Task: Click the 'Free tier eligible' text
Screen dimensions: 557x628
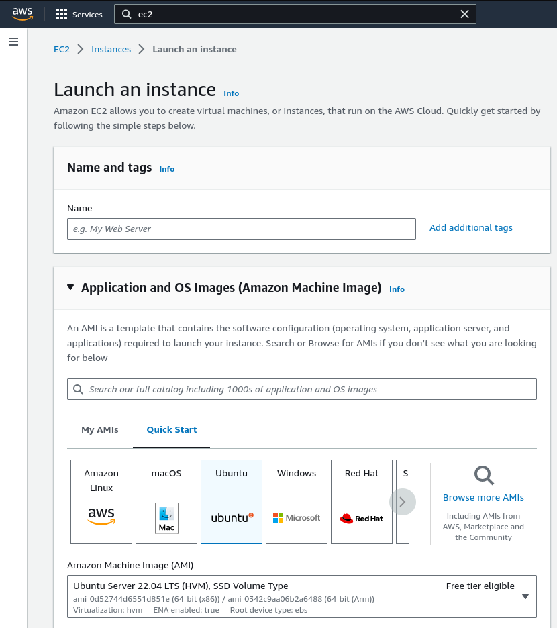Action: click(480, 586)
